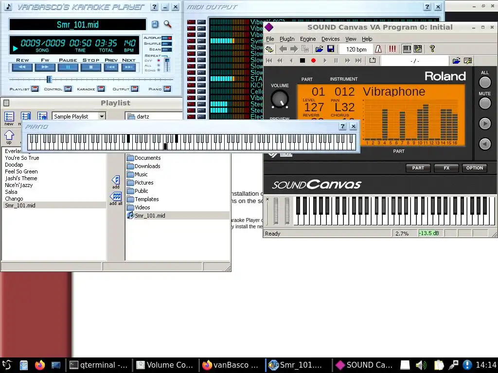The image size is (498, 373).
Task: Click the black stop square in Sound Canvas
Action: tap(302, 61)
